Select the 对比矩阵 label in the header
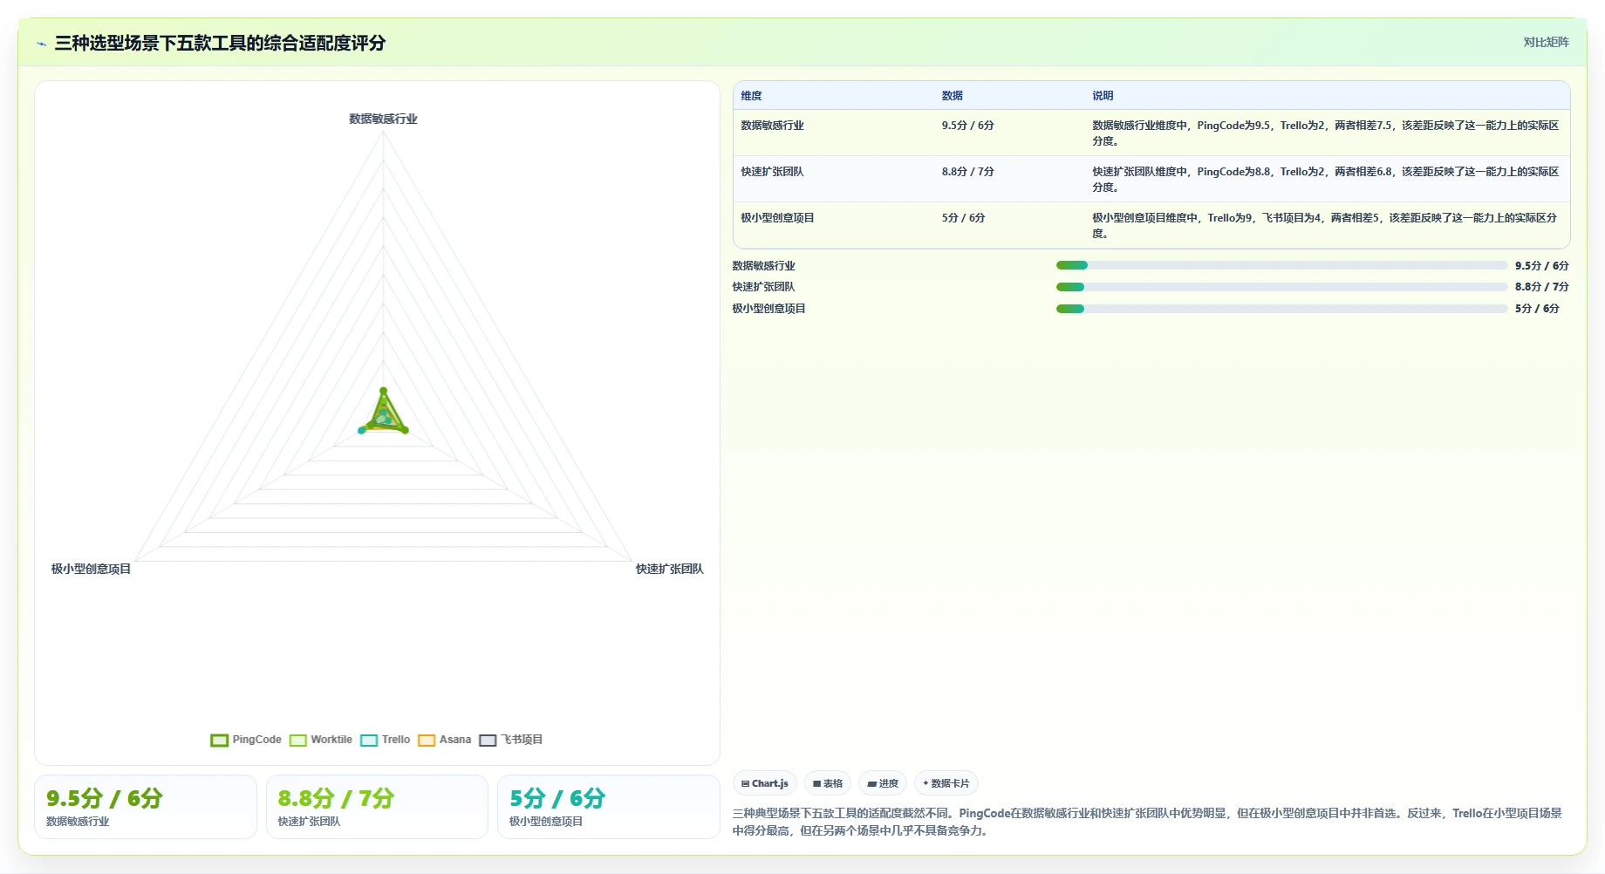Image resolution: width=1605 pixels, height=874 pixels. pos(1546,42)
